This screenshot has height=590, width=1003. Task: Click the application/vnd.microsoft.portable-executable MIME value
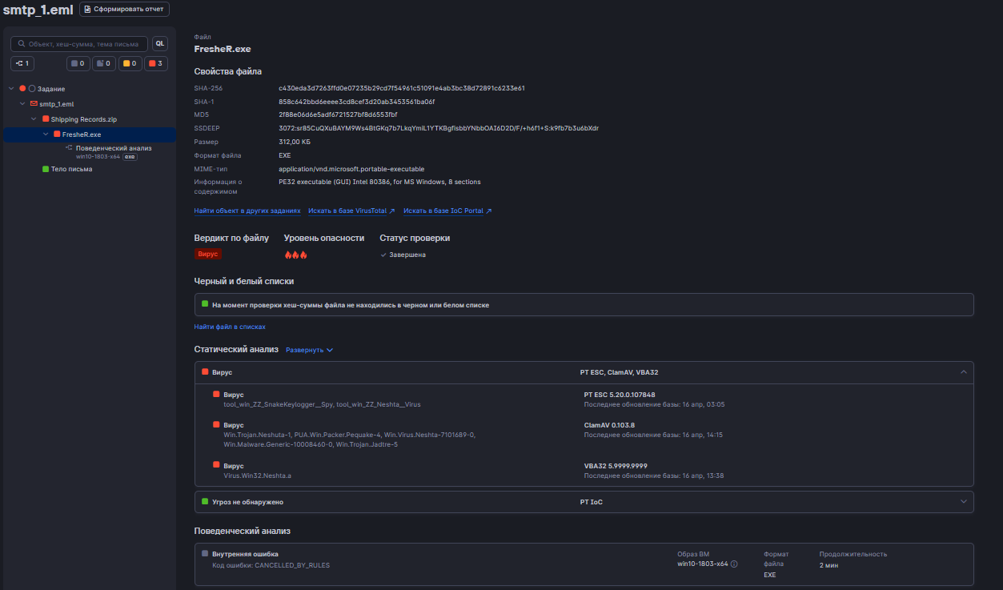[351, 169]
